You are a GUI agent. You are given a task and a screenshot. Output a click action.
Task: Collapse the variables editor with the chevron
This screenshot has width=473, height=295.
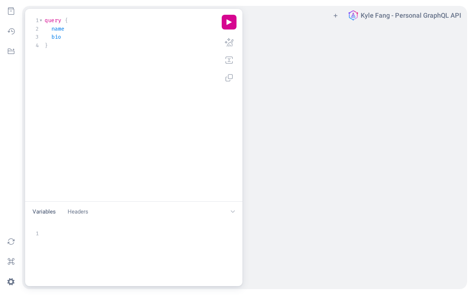point(233,212)
